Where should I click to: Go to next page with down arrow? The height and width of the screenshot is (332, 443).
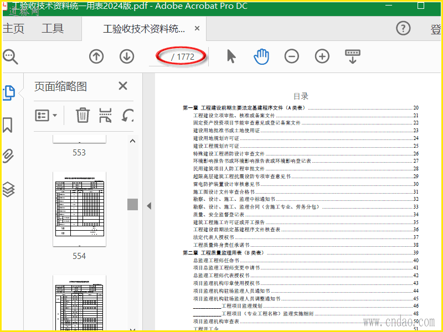[127, 56]
